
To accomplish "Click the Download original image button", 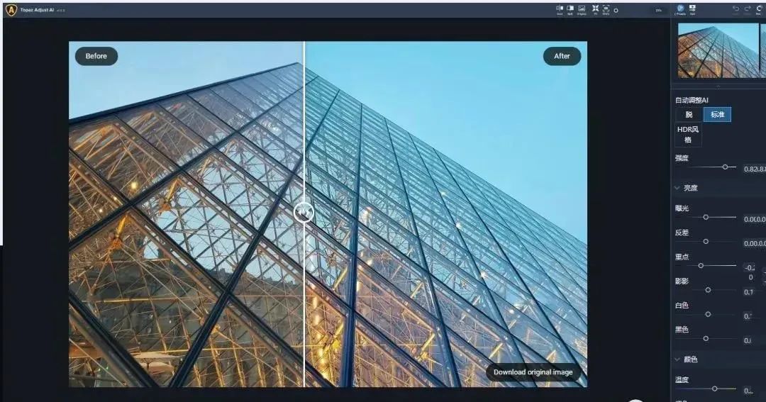I will [532, 372].
